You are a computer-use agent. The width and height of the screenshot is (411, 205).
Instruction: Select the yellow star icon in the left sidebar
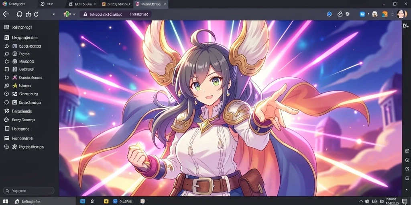[15, 86]
